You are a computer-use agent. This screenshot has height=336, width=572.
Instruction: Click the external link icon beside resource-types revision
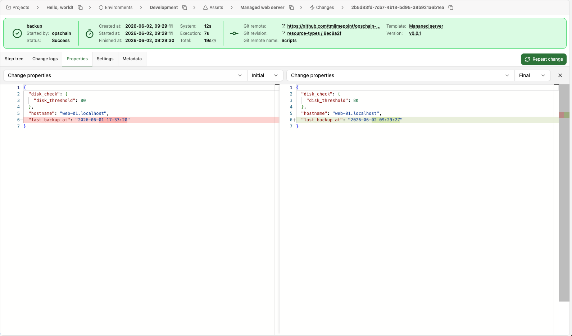tap(283, 33)
